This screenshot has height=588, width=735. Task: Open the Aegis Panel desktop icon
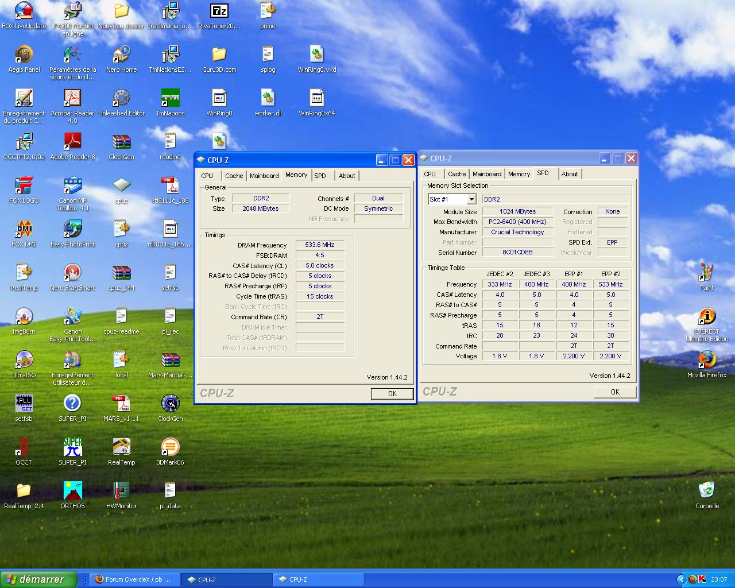pyautogui.click(x=24, y=59)
